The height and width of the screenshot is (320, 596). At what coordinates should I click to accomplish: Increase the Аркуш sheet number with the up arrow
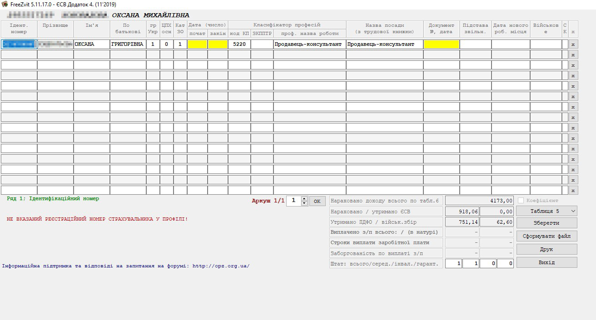pos(304,198)
